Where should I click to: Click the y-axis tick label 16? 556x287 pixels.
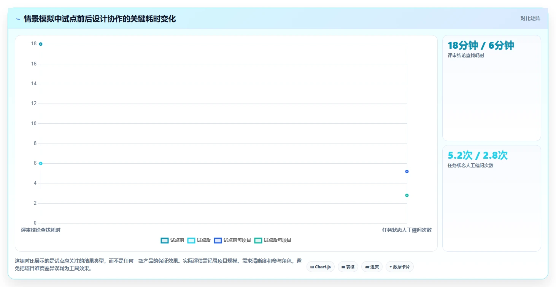tap(34, 64)
